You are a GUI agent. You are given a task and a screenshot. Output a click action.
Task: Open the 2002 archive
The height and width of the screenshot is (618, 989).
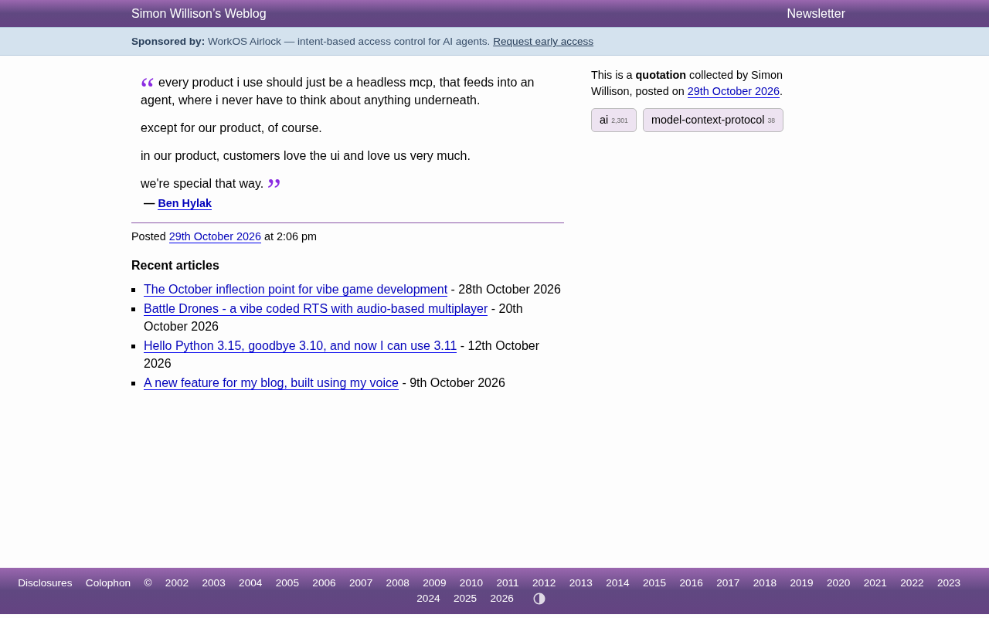coord(177,583)
